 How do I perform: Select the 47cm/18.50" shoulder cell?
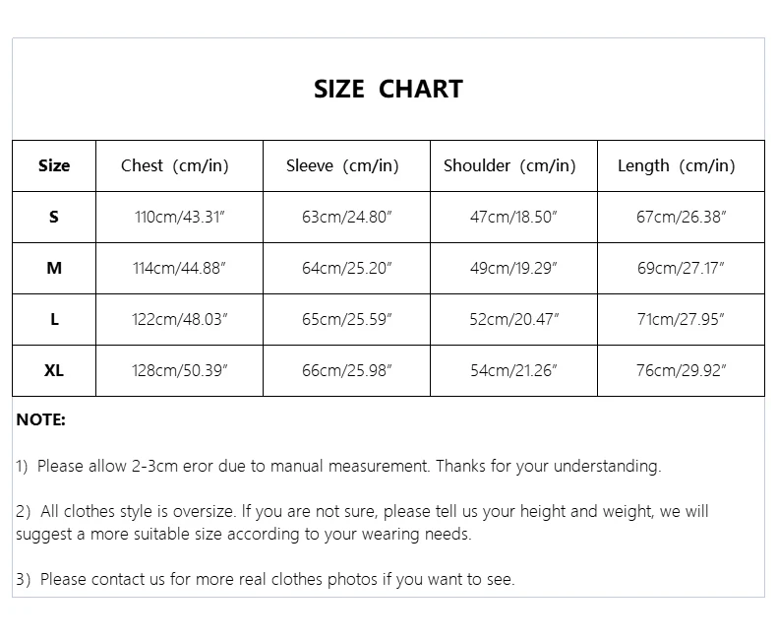[513, 217]
